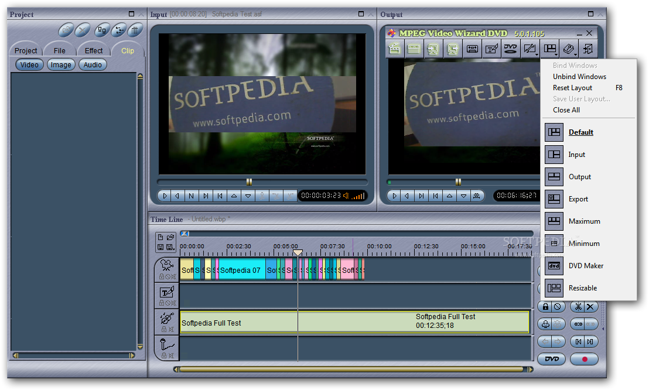The image size is (649, 390).
Task: Choose Reset Layout from the menu
Action: click(587, 88)
